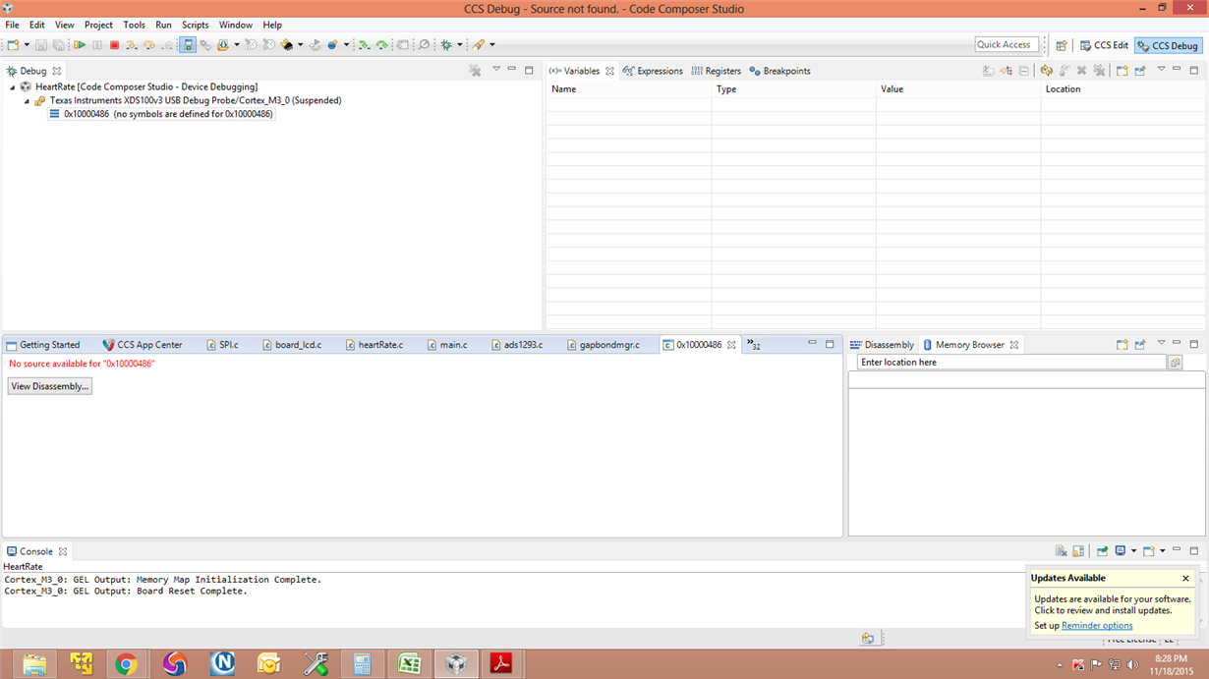Click the View Disassembly button

tap(50, 386)
